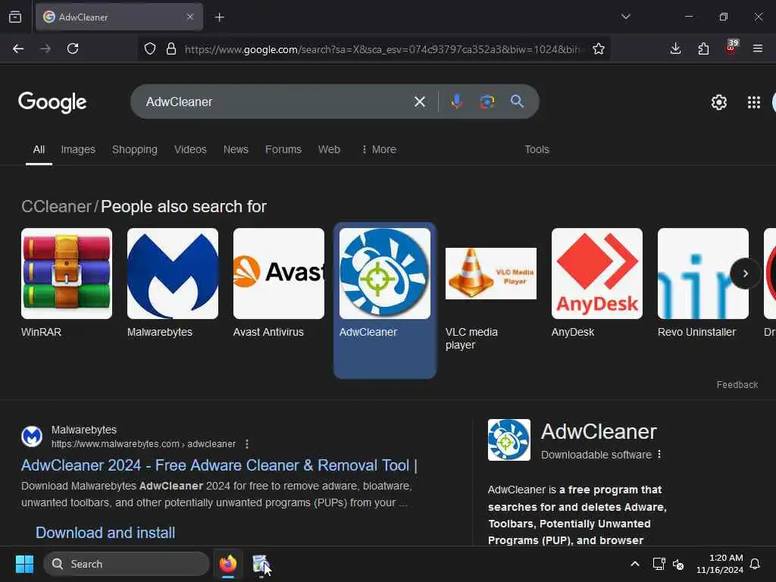Open the Google apps grid
The height and width of the screenshot is (582, 776).
click(754, 102)
